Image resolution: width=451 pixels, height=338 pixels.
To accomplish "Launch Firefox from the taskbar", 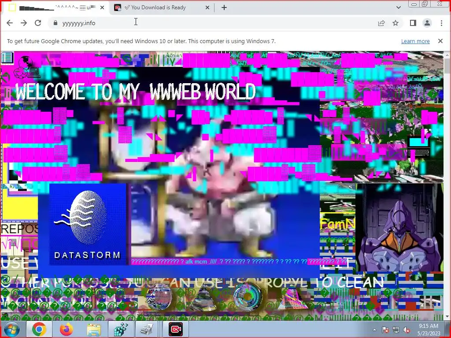I will point(67,329).
